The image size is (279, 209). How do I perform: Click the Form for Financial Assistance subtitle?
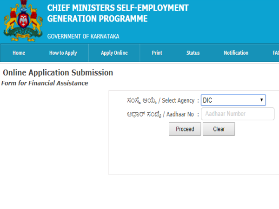(45, 83)
